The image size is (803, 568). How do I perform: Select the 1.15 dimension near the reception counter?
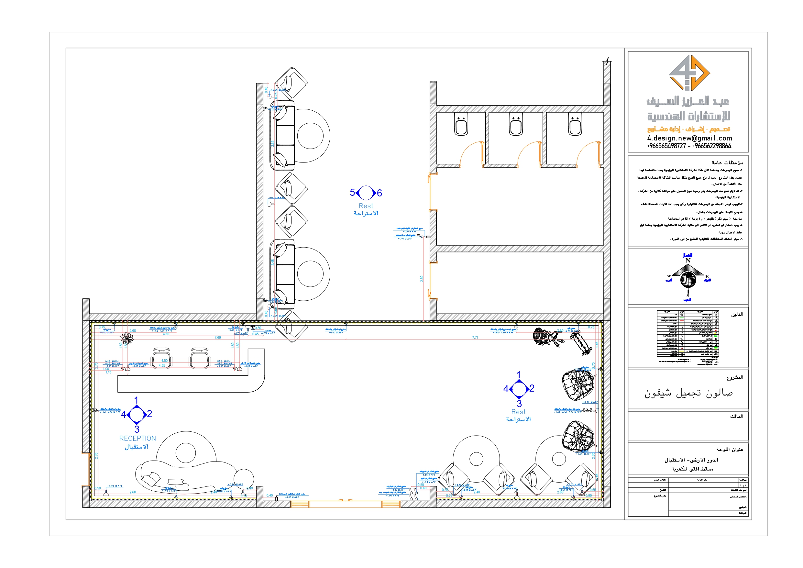coord(109,373)
